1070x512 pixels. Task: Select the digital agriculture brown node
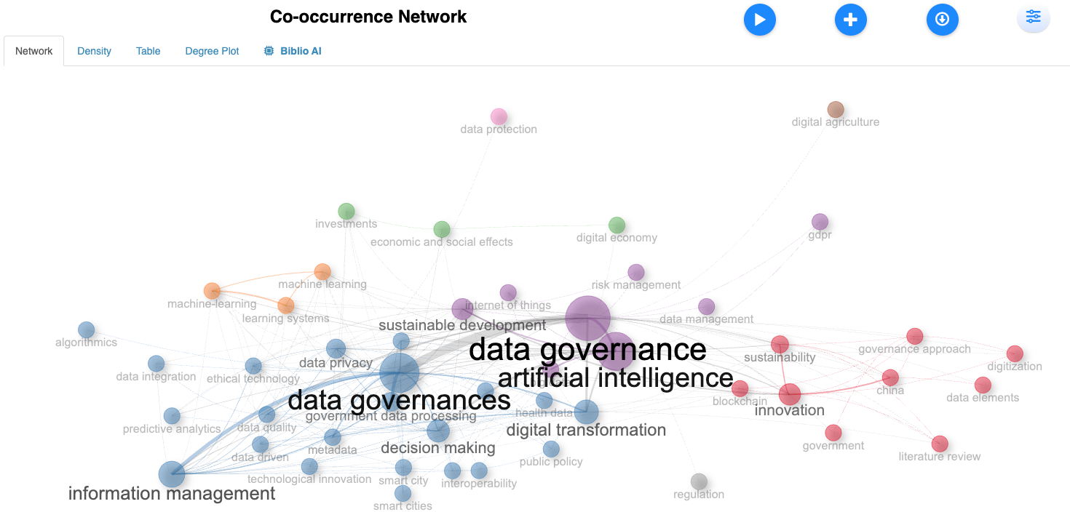[x=836, y=110]
